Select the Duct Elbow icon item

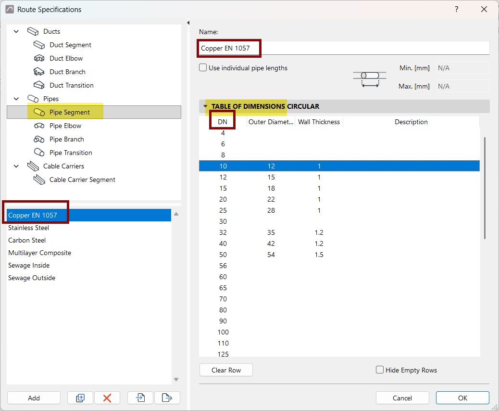(39, 58)
